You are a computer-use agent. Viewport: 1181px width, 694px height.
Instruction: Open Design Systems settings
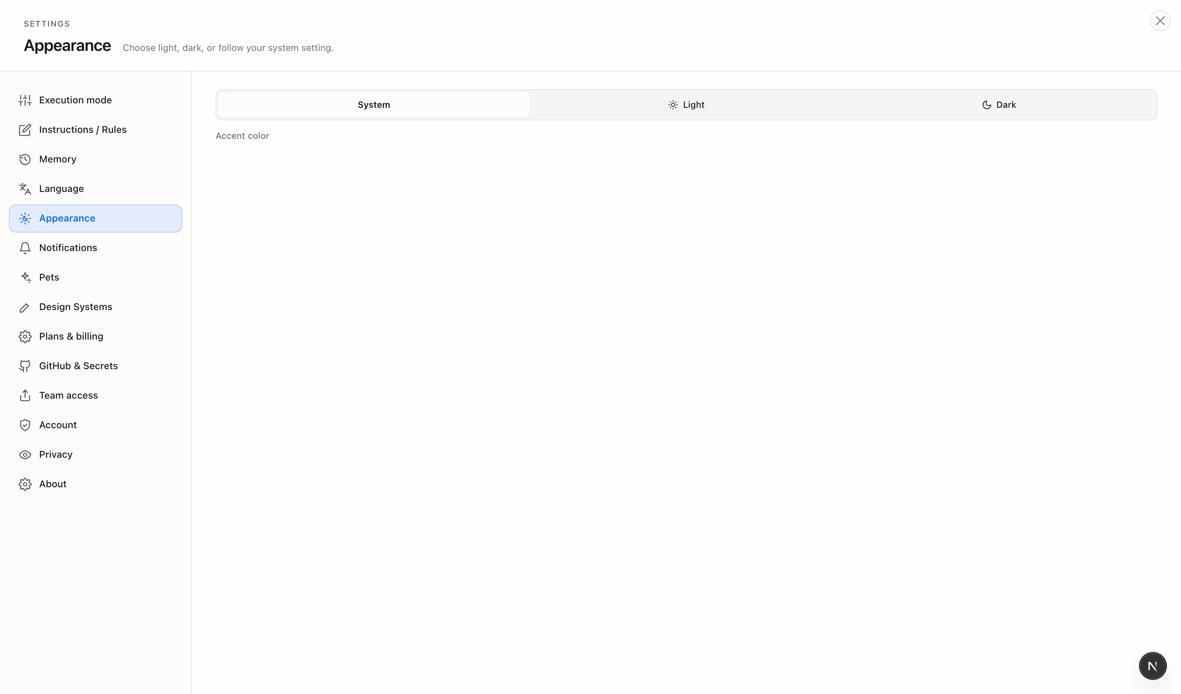tap(96, 307)
